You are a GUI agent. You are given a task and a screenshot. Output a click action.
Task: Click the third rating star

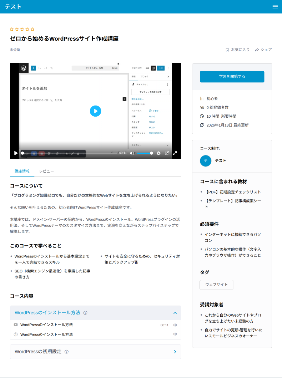tap(22, 29)
